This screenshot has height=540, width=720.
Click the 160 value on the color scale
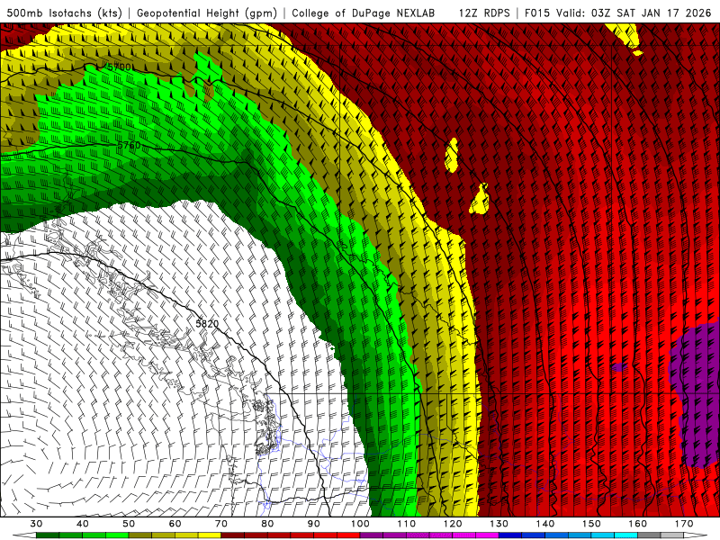click(638, 524)
